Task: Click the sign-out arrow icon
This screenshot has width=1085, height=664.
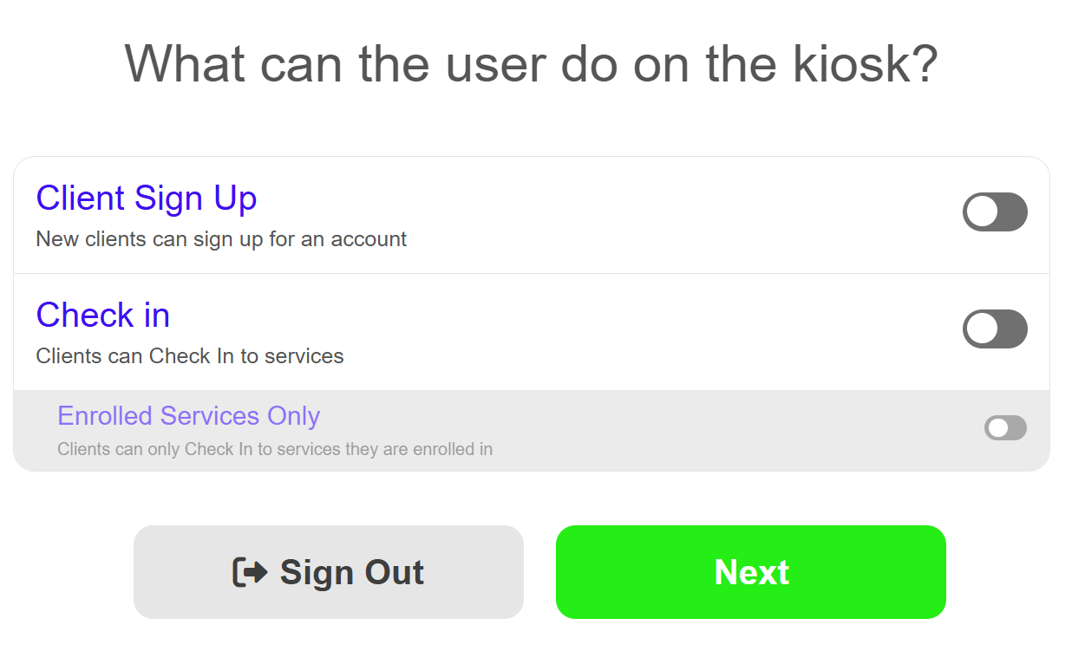Action: [250, 572]
